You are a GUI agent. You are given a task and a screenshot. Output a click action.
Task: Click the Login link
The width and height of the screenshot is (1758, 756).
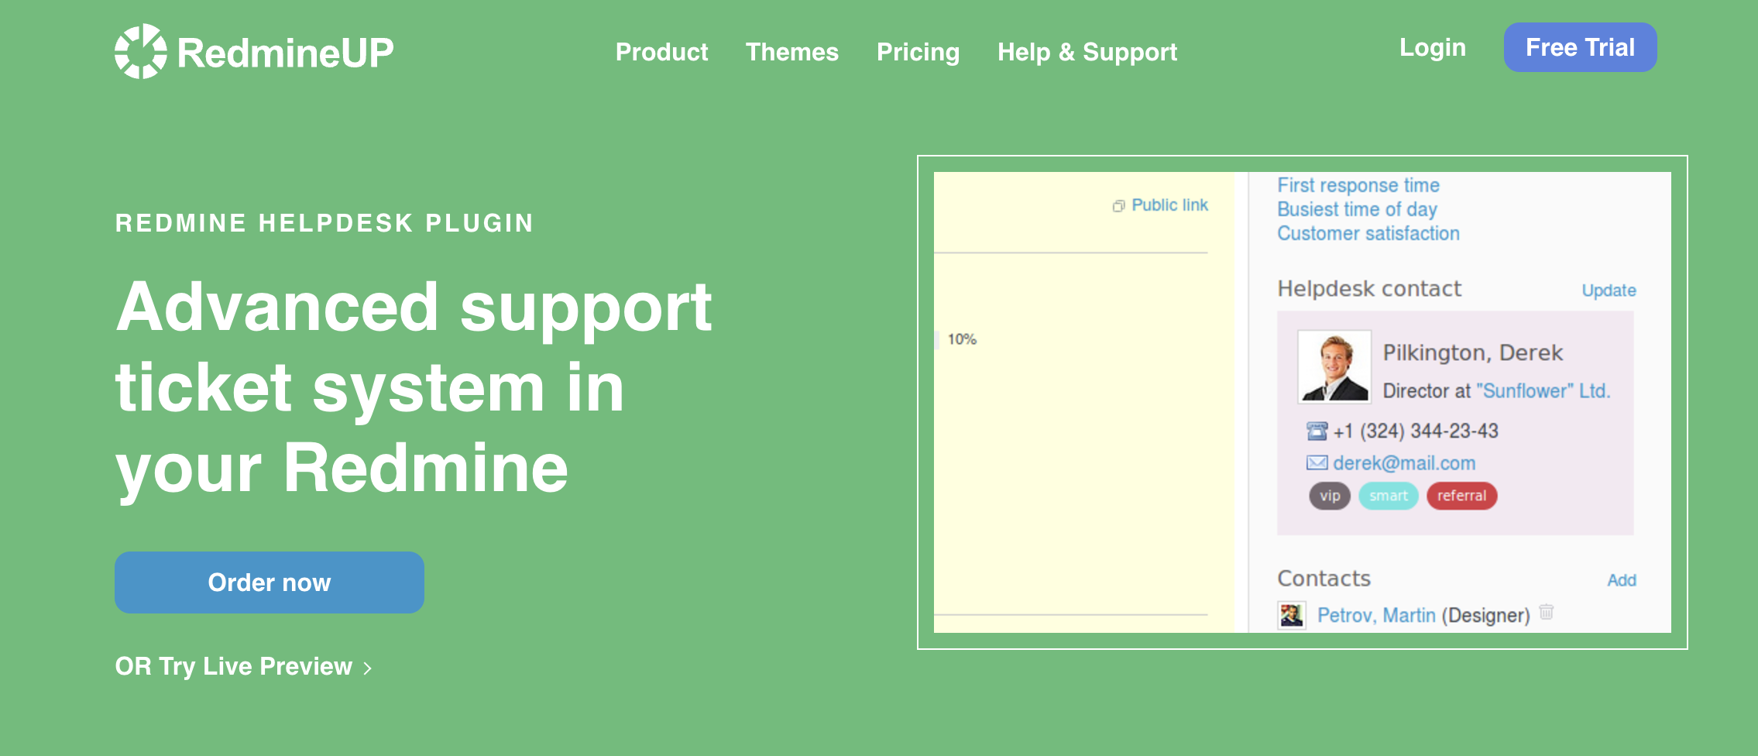(x=1432, y=48)
